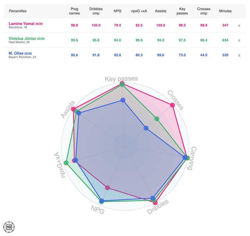The image size is (250, 236).
Task: Click Olise's blue Key passes radar point
Action: pyautogui.click(x=123, y=100)
